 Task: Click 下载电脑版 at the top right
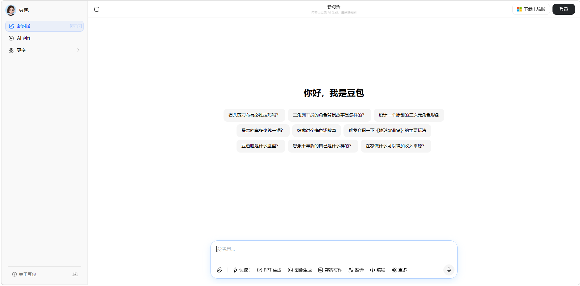pyautogui.click(x=531, y=9)
